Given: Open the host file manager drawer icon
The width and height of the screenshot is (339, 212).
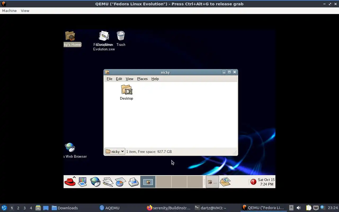Looking at the screenshot, I should (x=38, y=208).
